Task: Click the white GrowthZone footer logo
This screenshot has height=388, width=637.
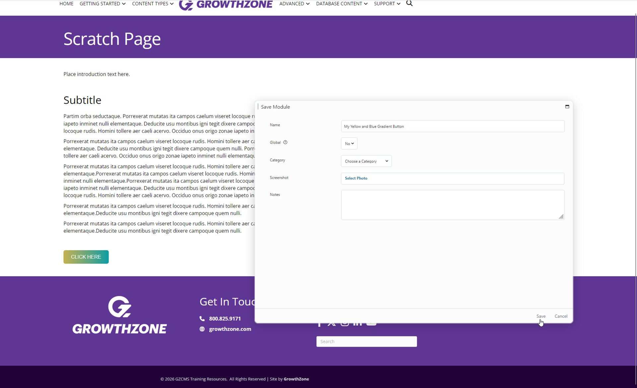Action: pos(119,315)
